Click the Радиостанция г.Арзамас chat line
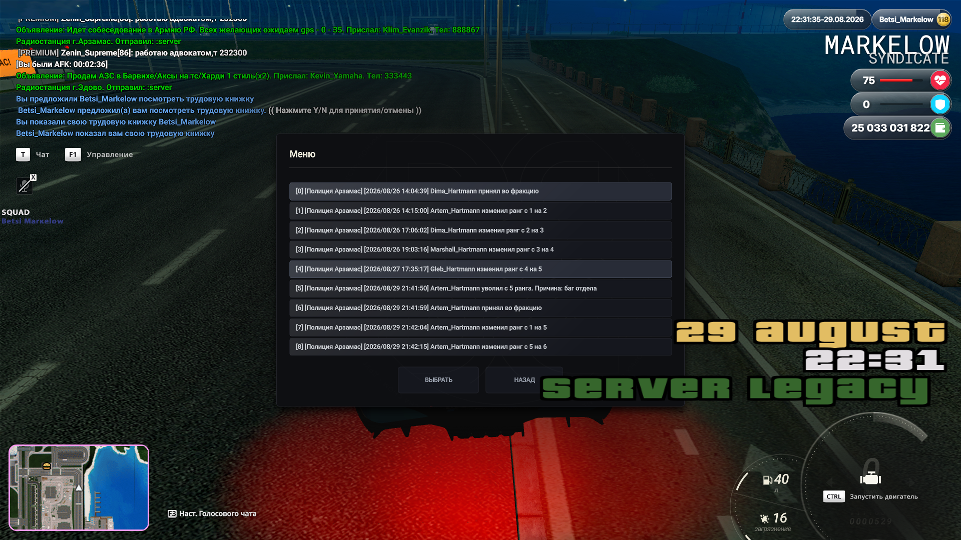 pyautogui.click(x=98, y=41)
